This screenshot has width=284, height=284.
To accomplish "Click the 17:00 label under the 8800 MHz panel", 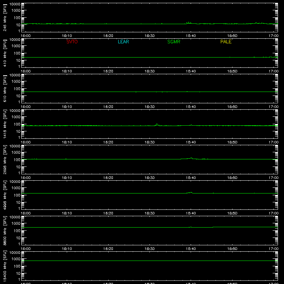I will [273, 249].
